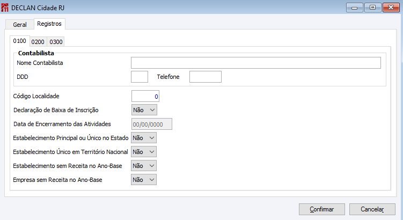Open the 0200 record tab
403x220 pixels.
click(38, 42)
